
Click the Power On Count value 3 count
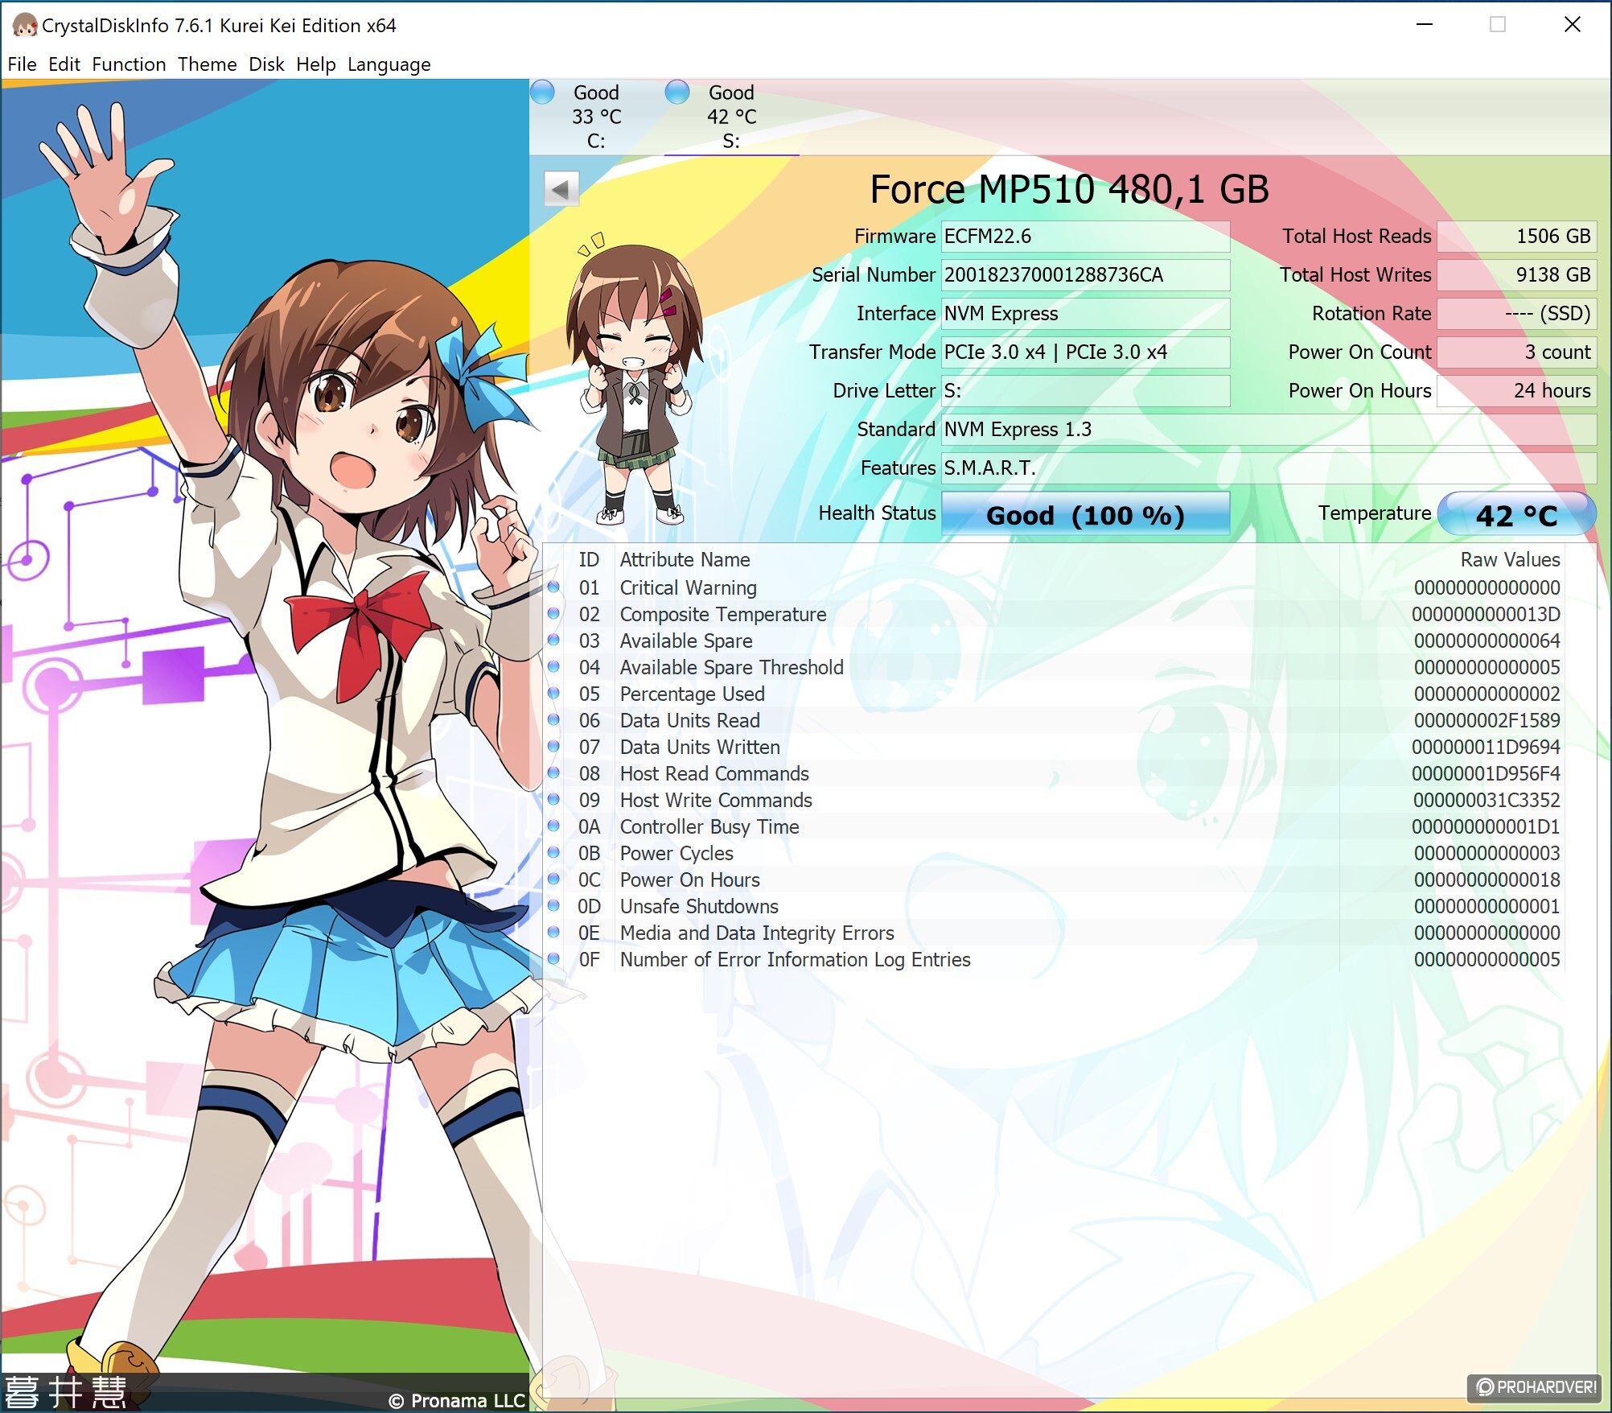1517,352
